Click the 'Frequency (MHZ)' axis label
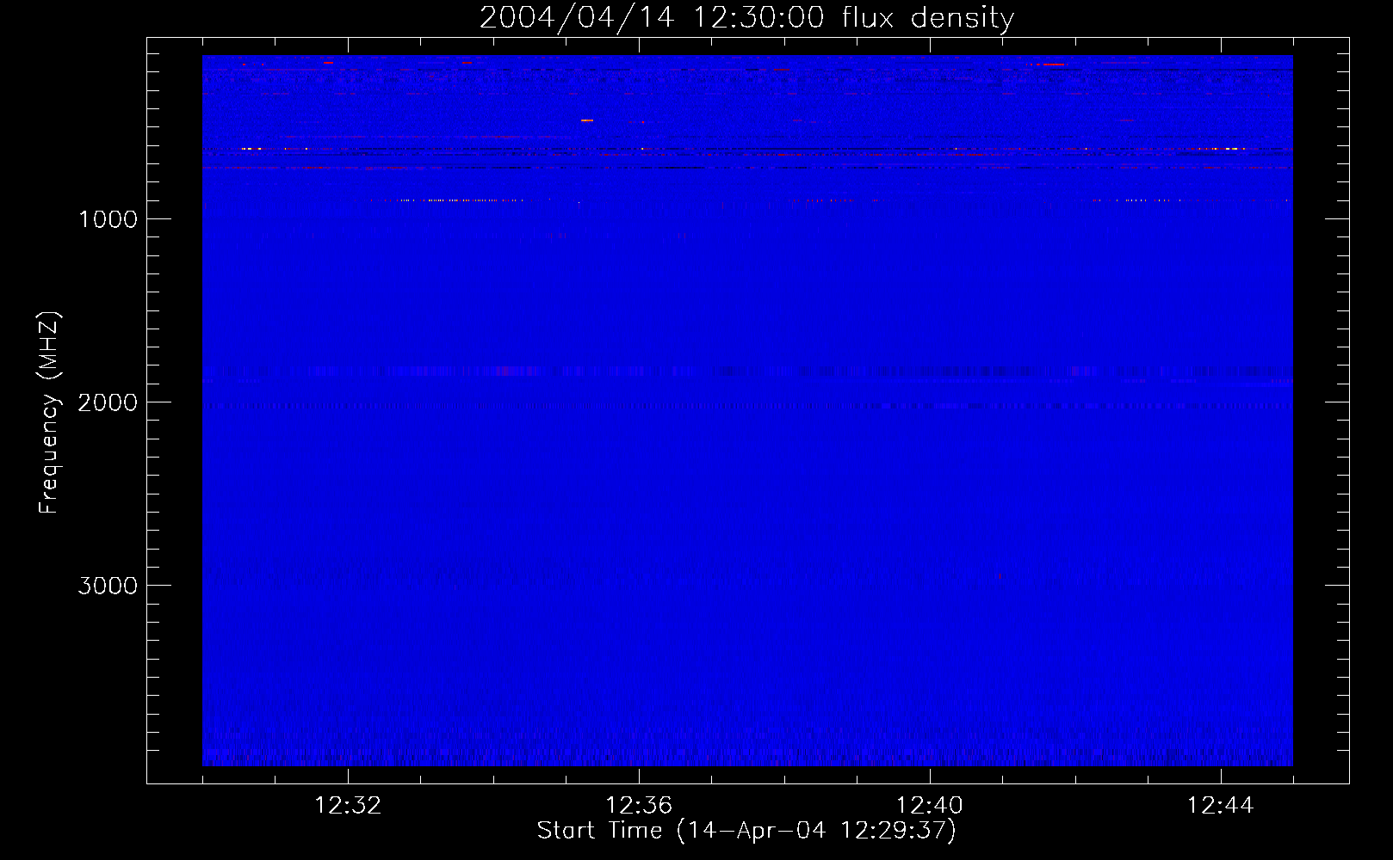Viewport: 1393px width, 860px height. [48, 413]
